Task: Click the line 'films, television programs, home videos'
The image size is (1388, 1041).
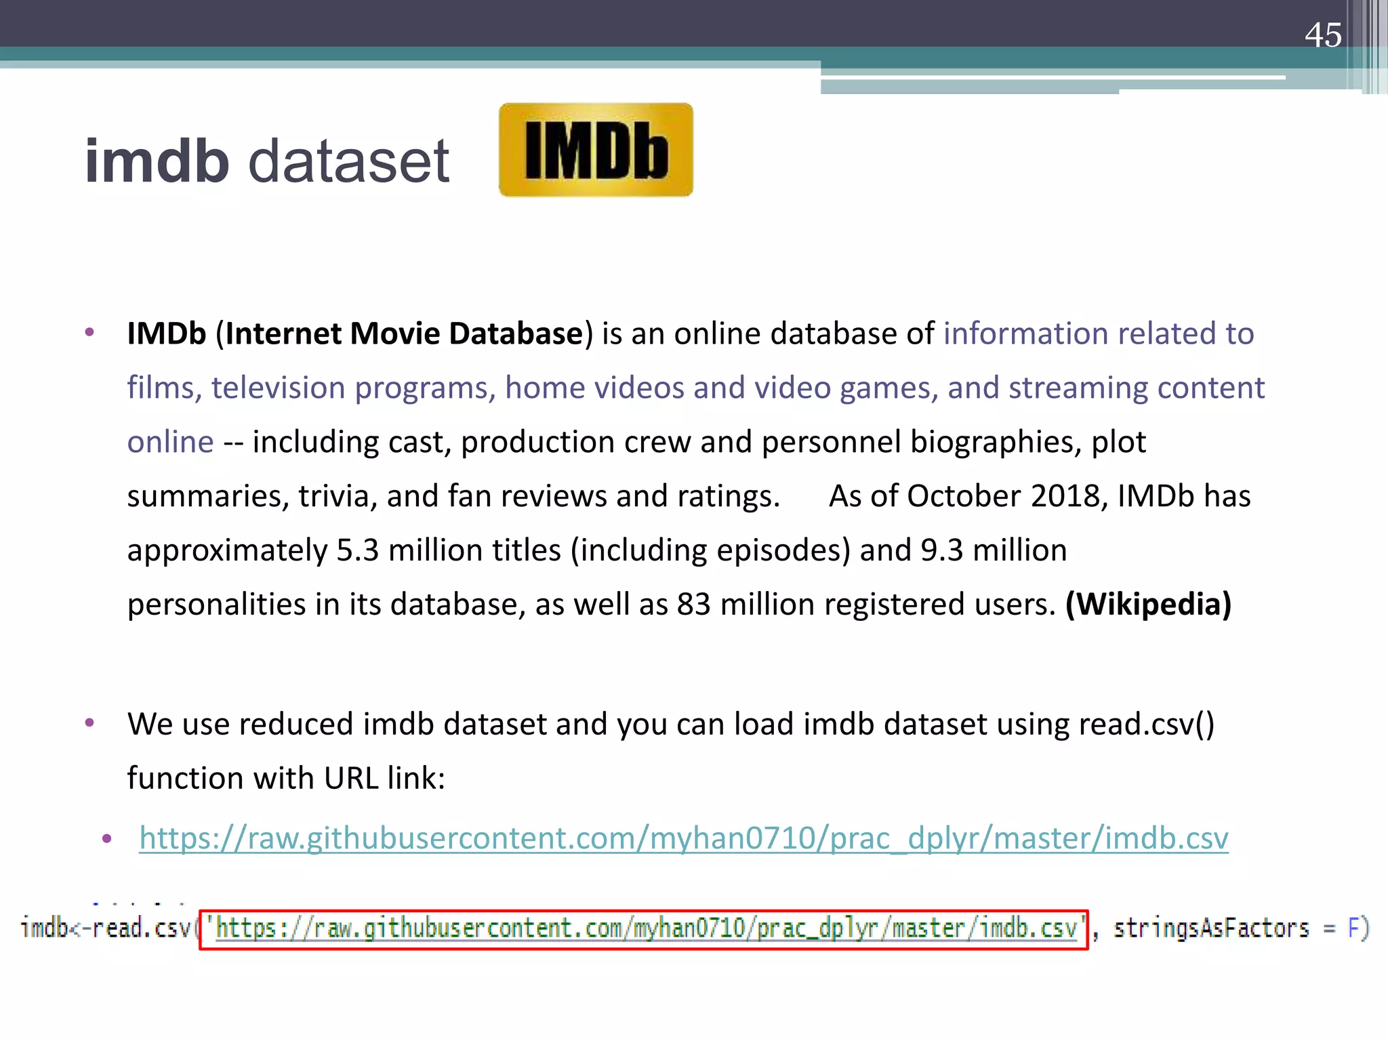Action: 696,388
